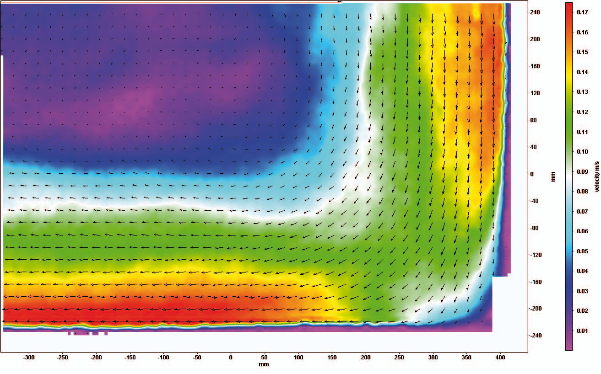The height and width of the screenshot is (374, 601).
Task: Select the 0.05 velocity scale value
Action: click(581, 251)
